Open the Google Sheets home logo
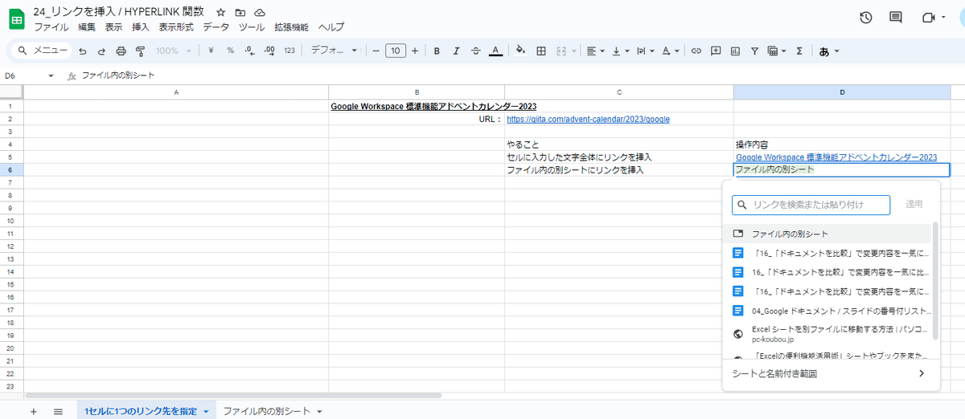Image resolution: width=965 pixels, height=419 pixels. pyautogui.click(x=16, y=19)
